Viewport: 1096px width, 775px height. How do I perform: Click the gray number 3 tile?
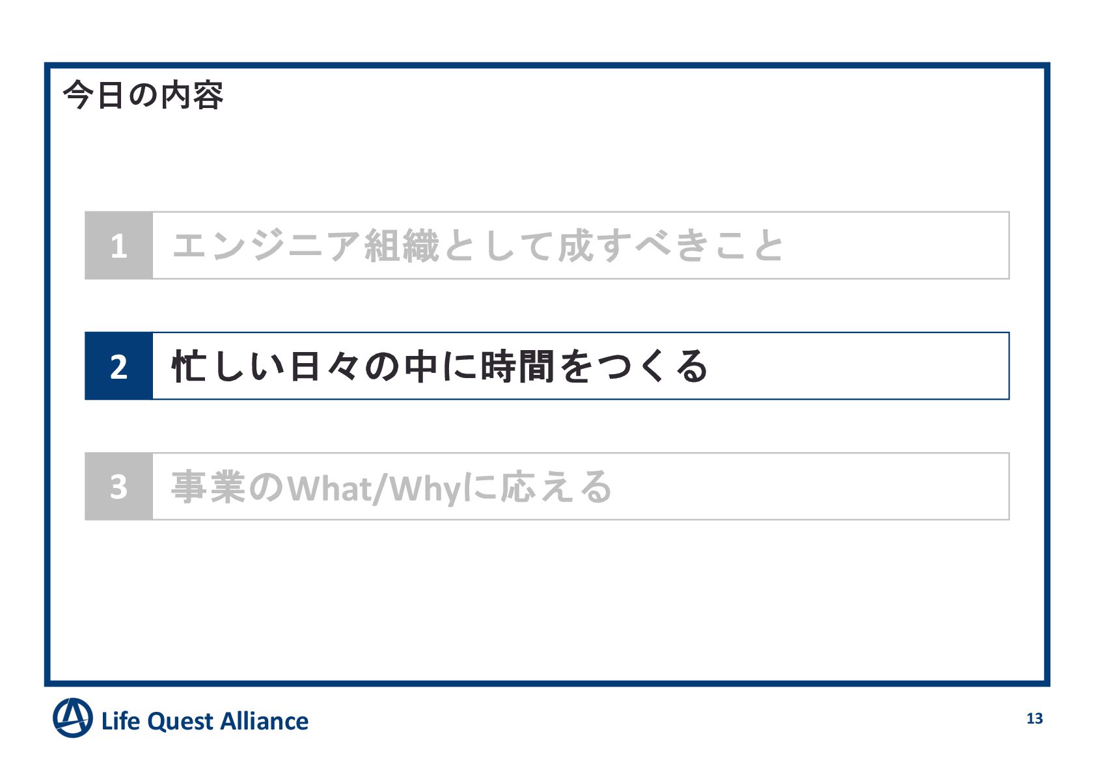(118, 487)
